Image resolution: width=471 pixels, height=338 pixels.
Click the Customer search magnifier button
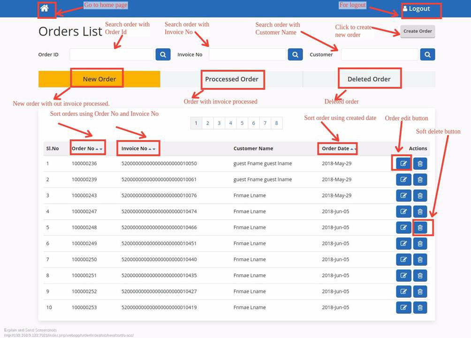pos(427,54)
